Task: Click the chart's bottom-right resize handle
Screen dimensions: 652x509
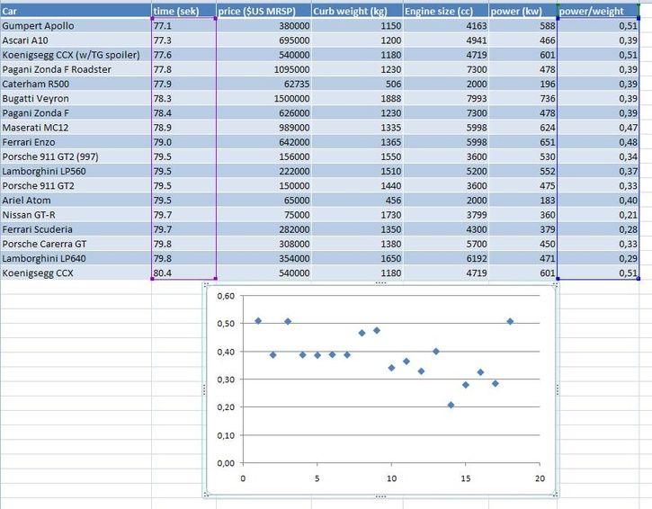Action: pos(556,494)
